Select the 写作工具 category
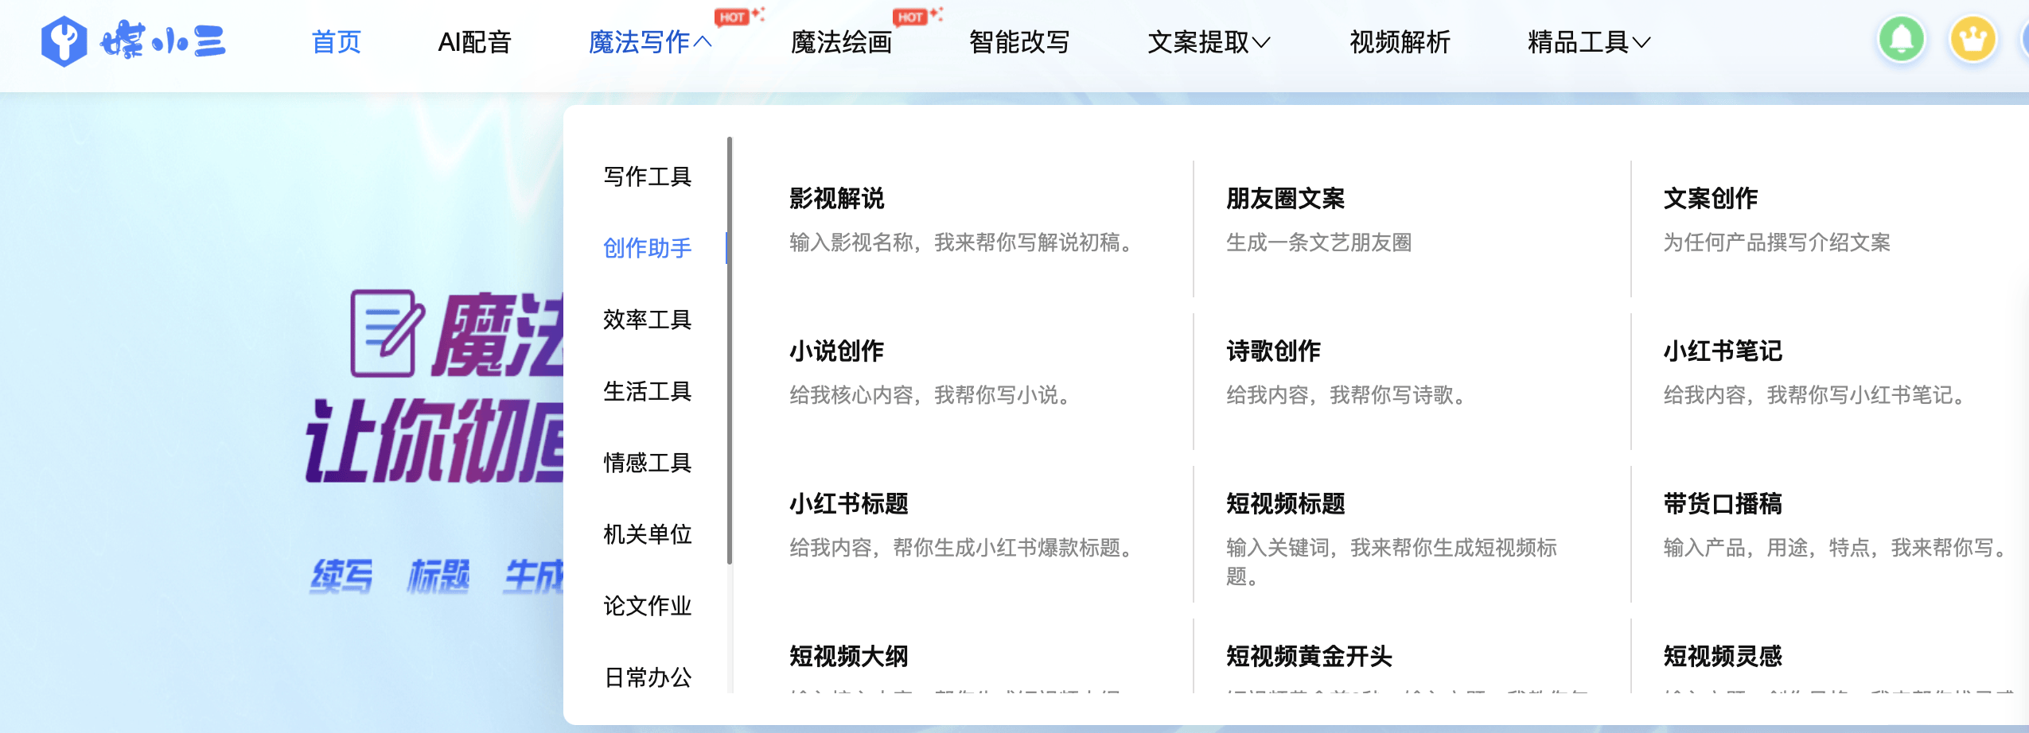This screenshot has width=2029, height=733. [x=647, y=176]
